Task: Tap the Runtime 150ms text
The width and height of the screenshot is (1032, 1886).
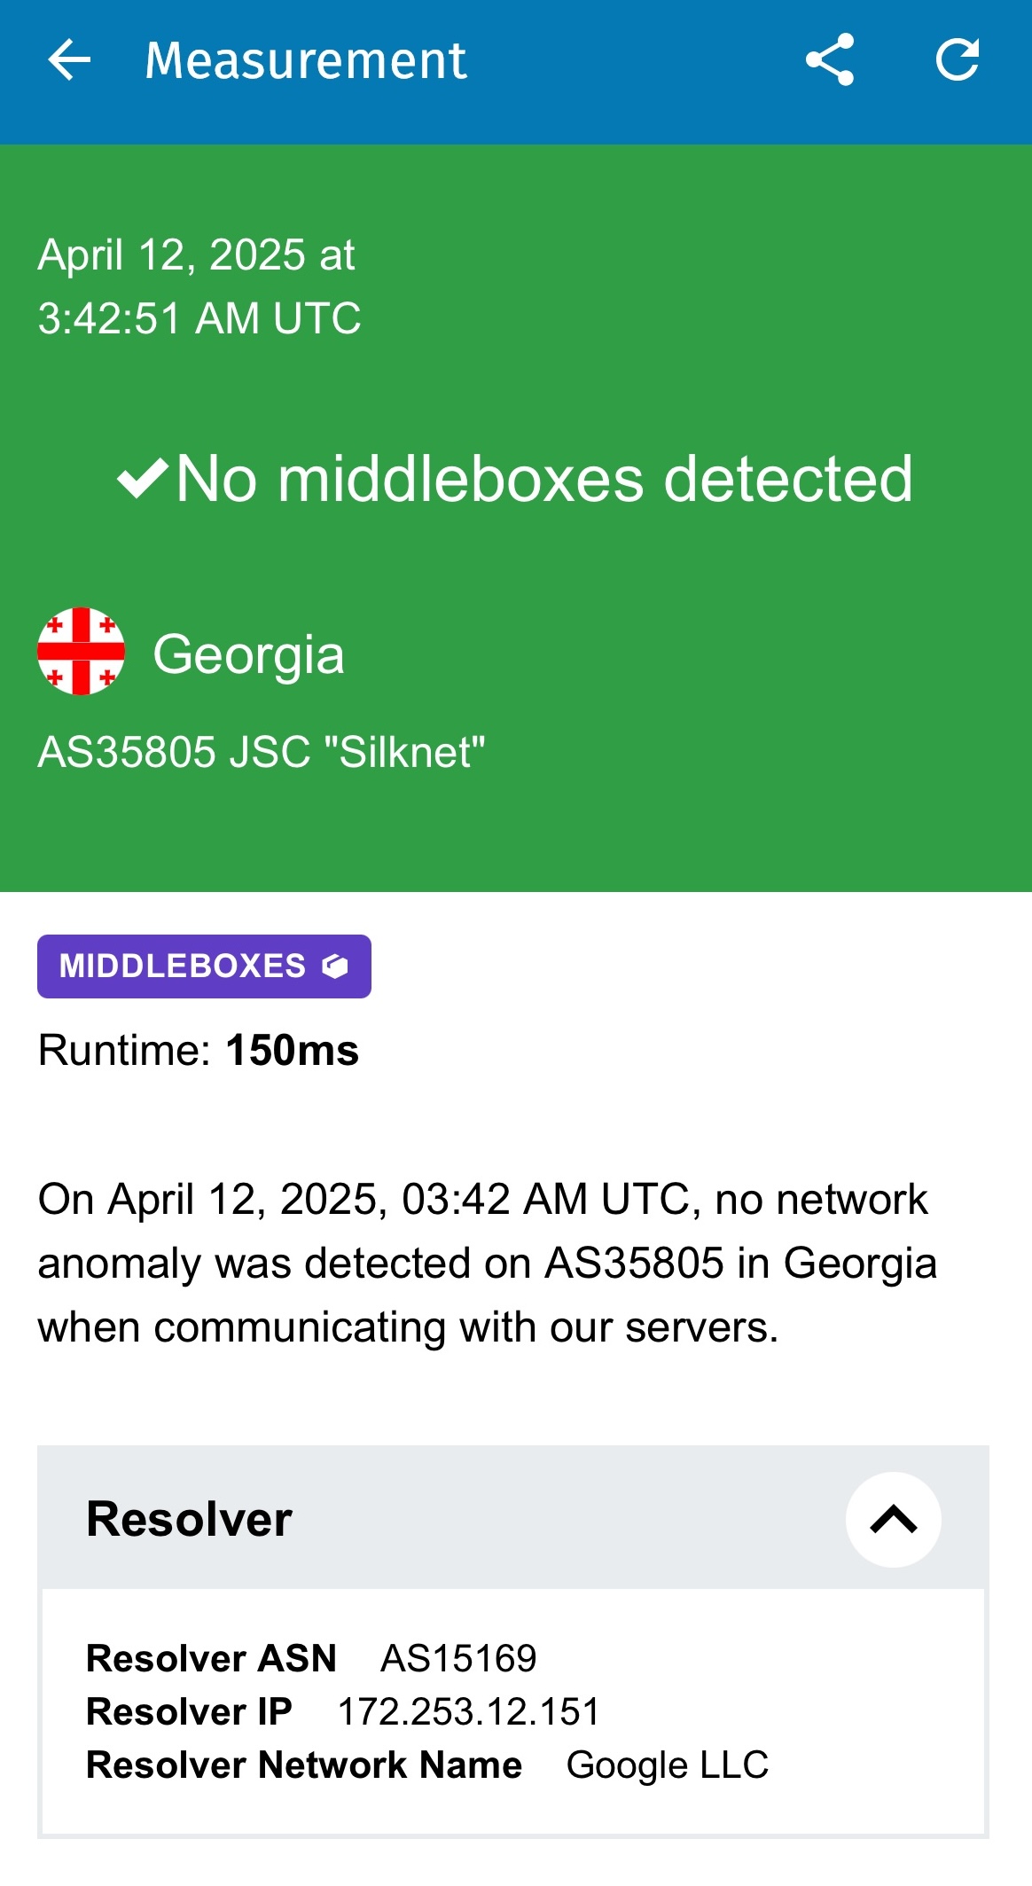Action: pos(199,1051)
